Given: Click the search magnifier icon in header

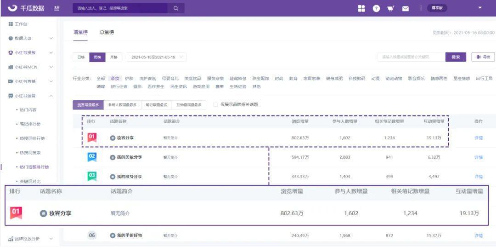Looking at the screenshot, I should [x=176, y=8].
